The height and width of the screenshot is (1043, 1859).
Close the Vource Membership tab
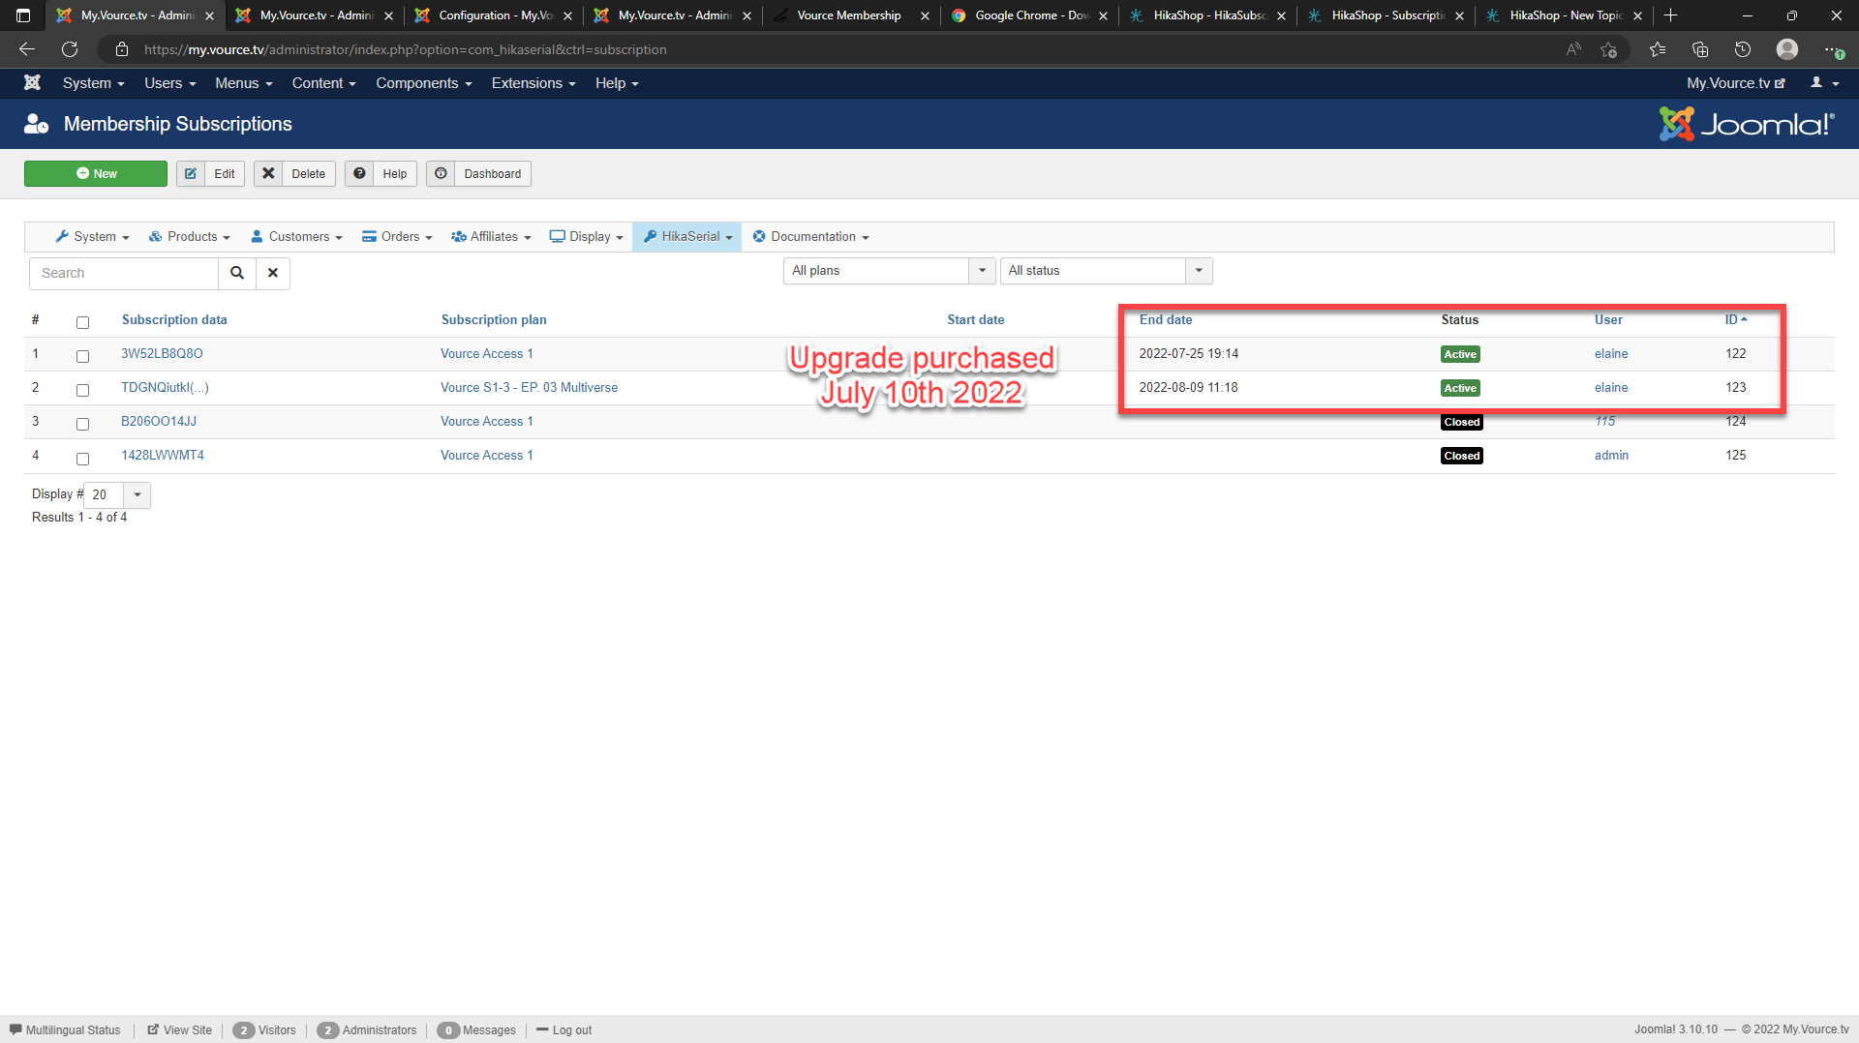pyautogui.click(x=925, y=15)
